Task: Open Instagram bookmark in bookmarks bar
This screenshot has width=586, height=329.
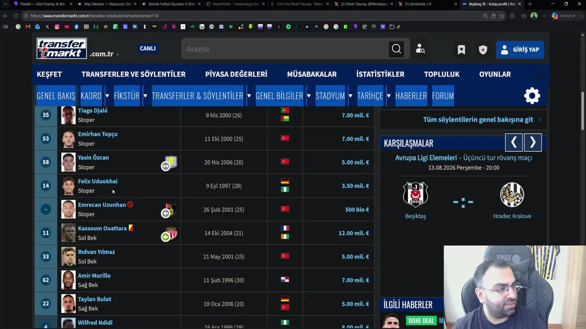Action: (57, 27)
